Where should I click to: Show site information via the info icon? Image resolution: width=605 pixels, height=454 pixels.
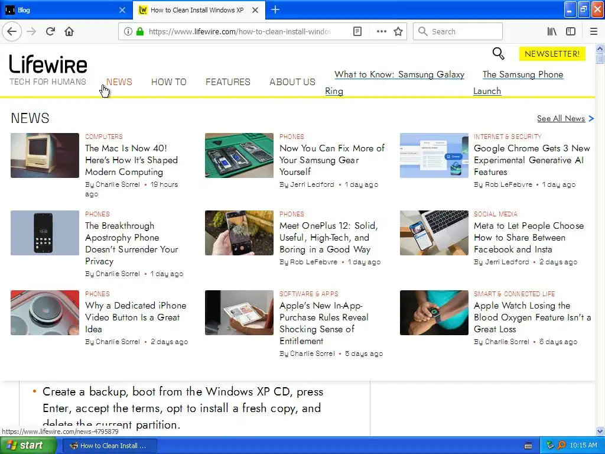pyautogui.click(x=128, y=31)
